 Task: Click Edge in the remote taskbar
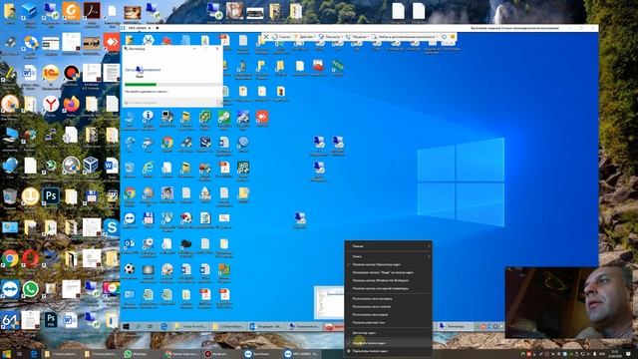(163, 326)
